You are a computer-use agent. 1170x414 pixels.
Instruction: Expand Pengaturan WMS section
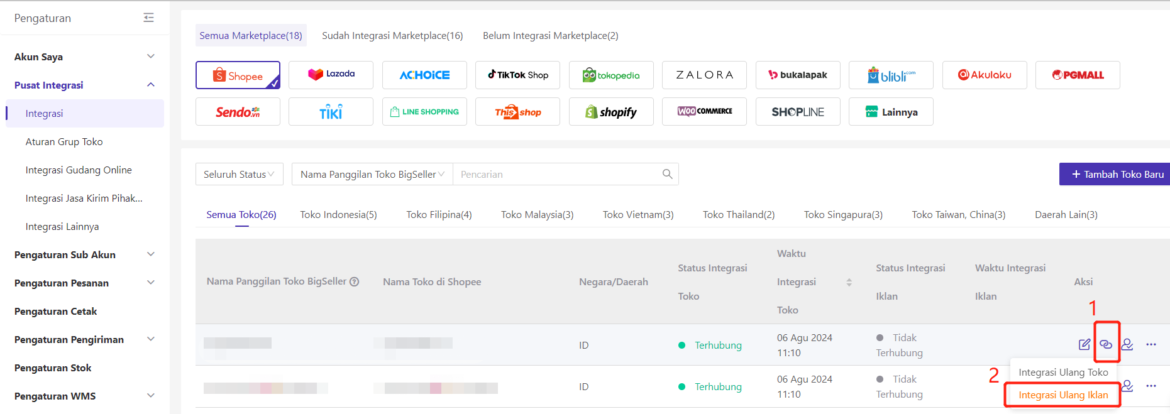click(151, 396)
